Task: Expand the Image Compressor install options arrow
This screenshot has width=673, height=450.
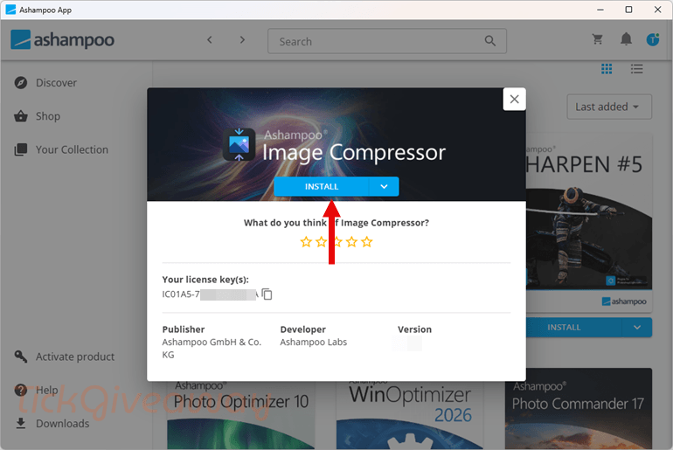Action: 385,187
